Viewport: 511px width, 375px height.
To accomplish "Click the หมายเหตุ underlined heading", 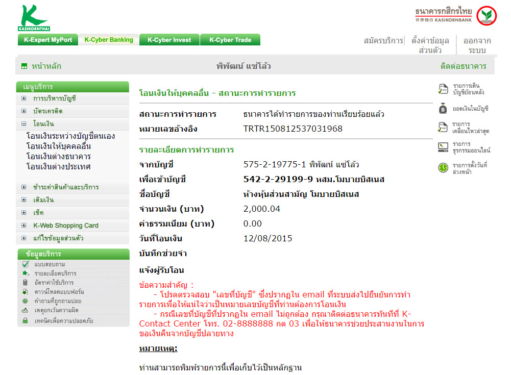I will pos(158,348).
